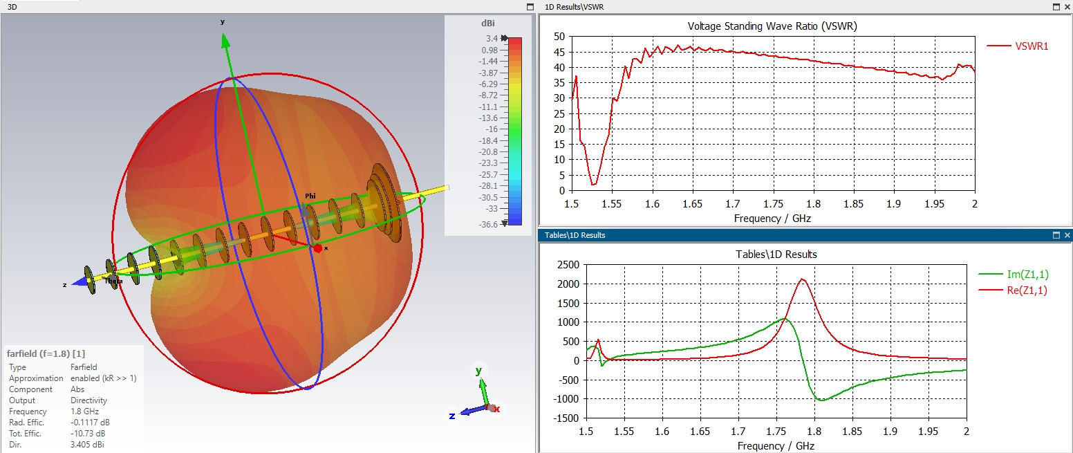
Task: Click the -8.72 value on the colorbar
Action: 489,95
